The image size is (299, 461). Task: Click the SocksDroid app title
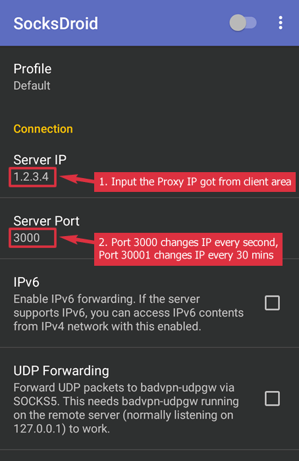(56, 23)
